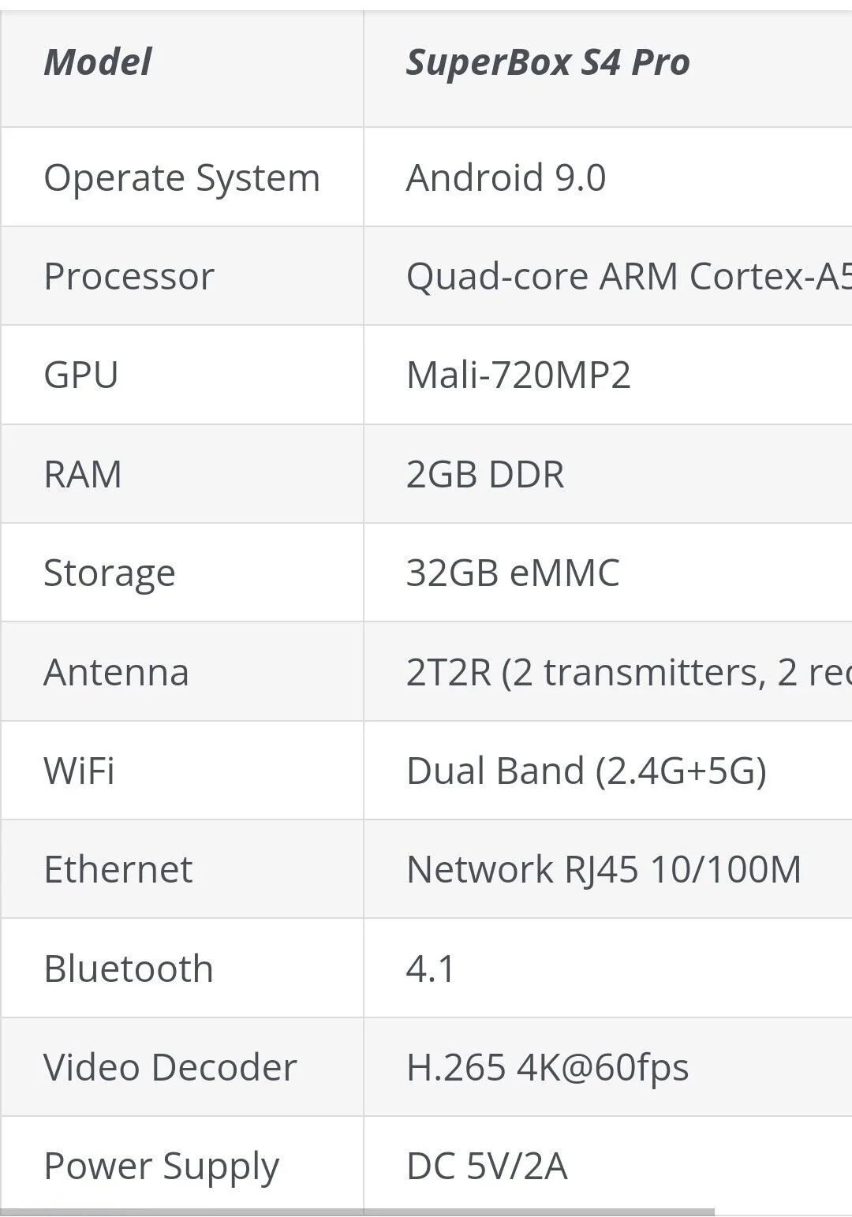Select the "Android 9.0" value

506,177
